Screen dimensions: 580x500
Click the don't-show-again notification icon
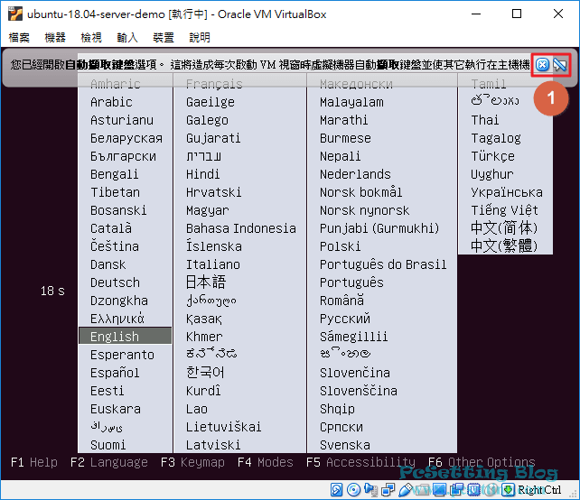(560, 64)
